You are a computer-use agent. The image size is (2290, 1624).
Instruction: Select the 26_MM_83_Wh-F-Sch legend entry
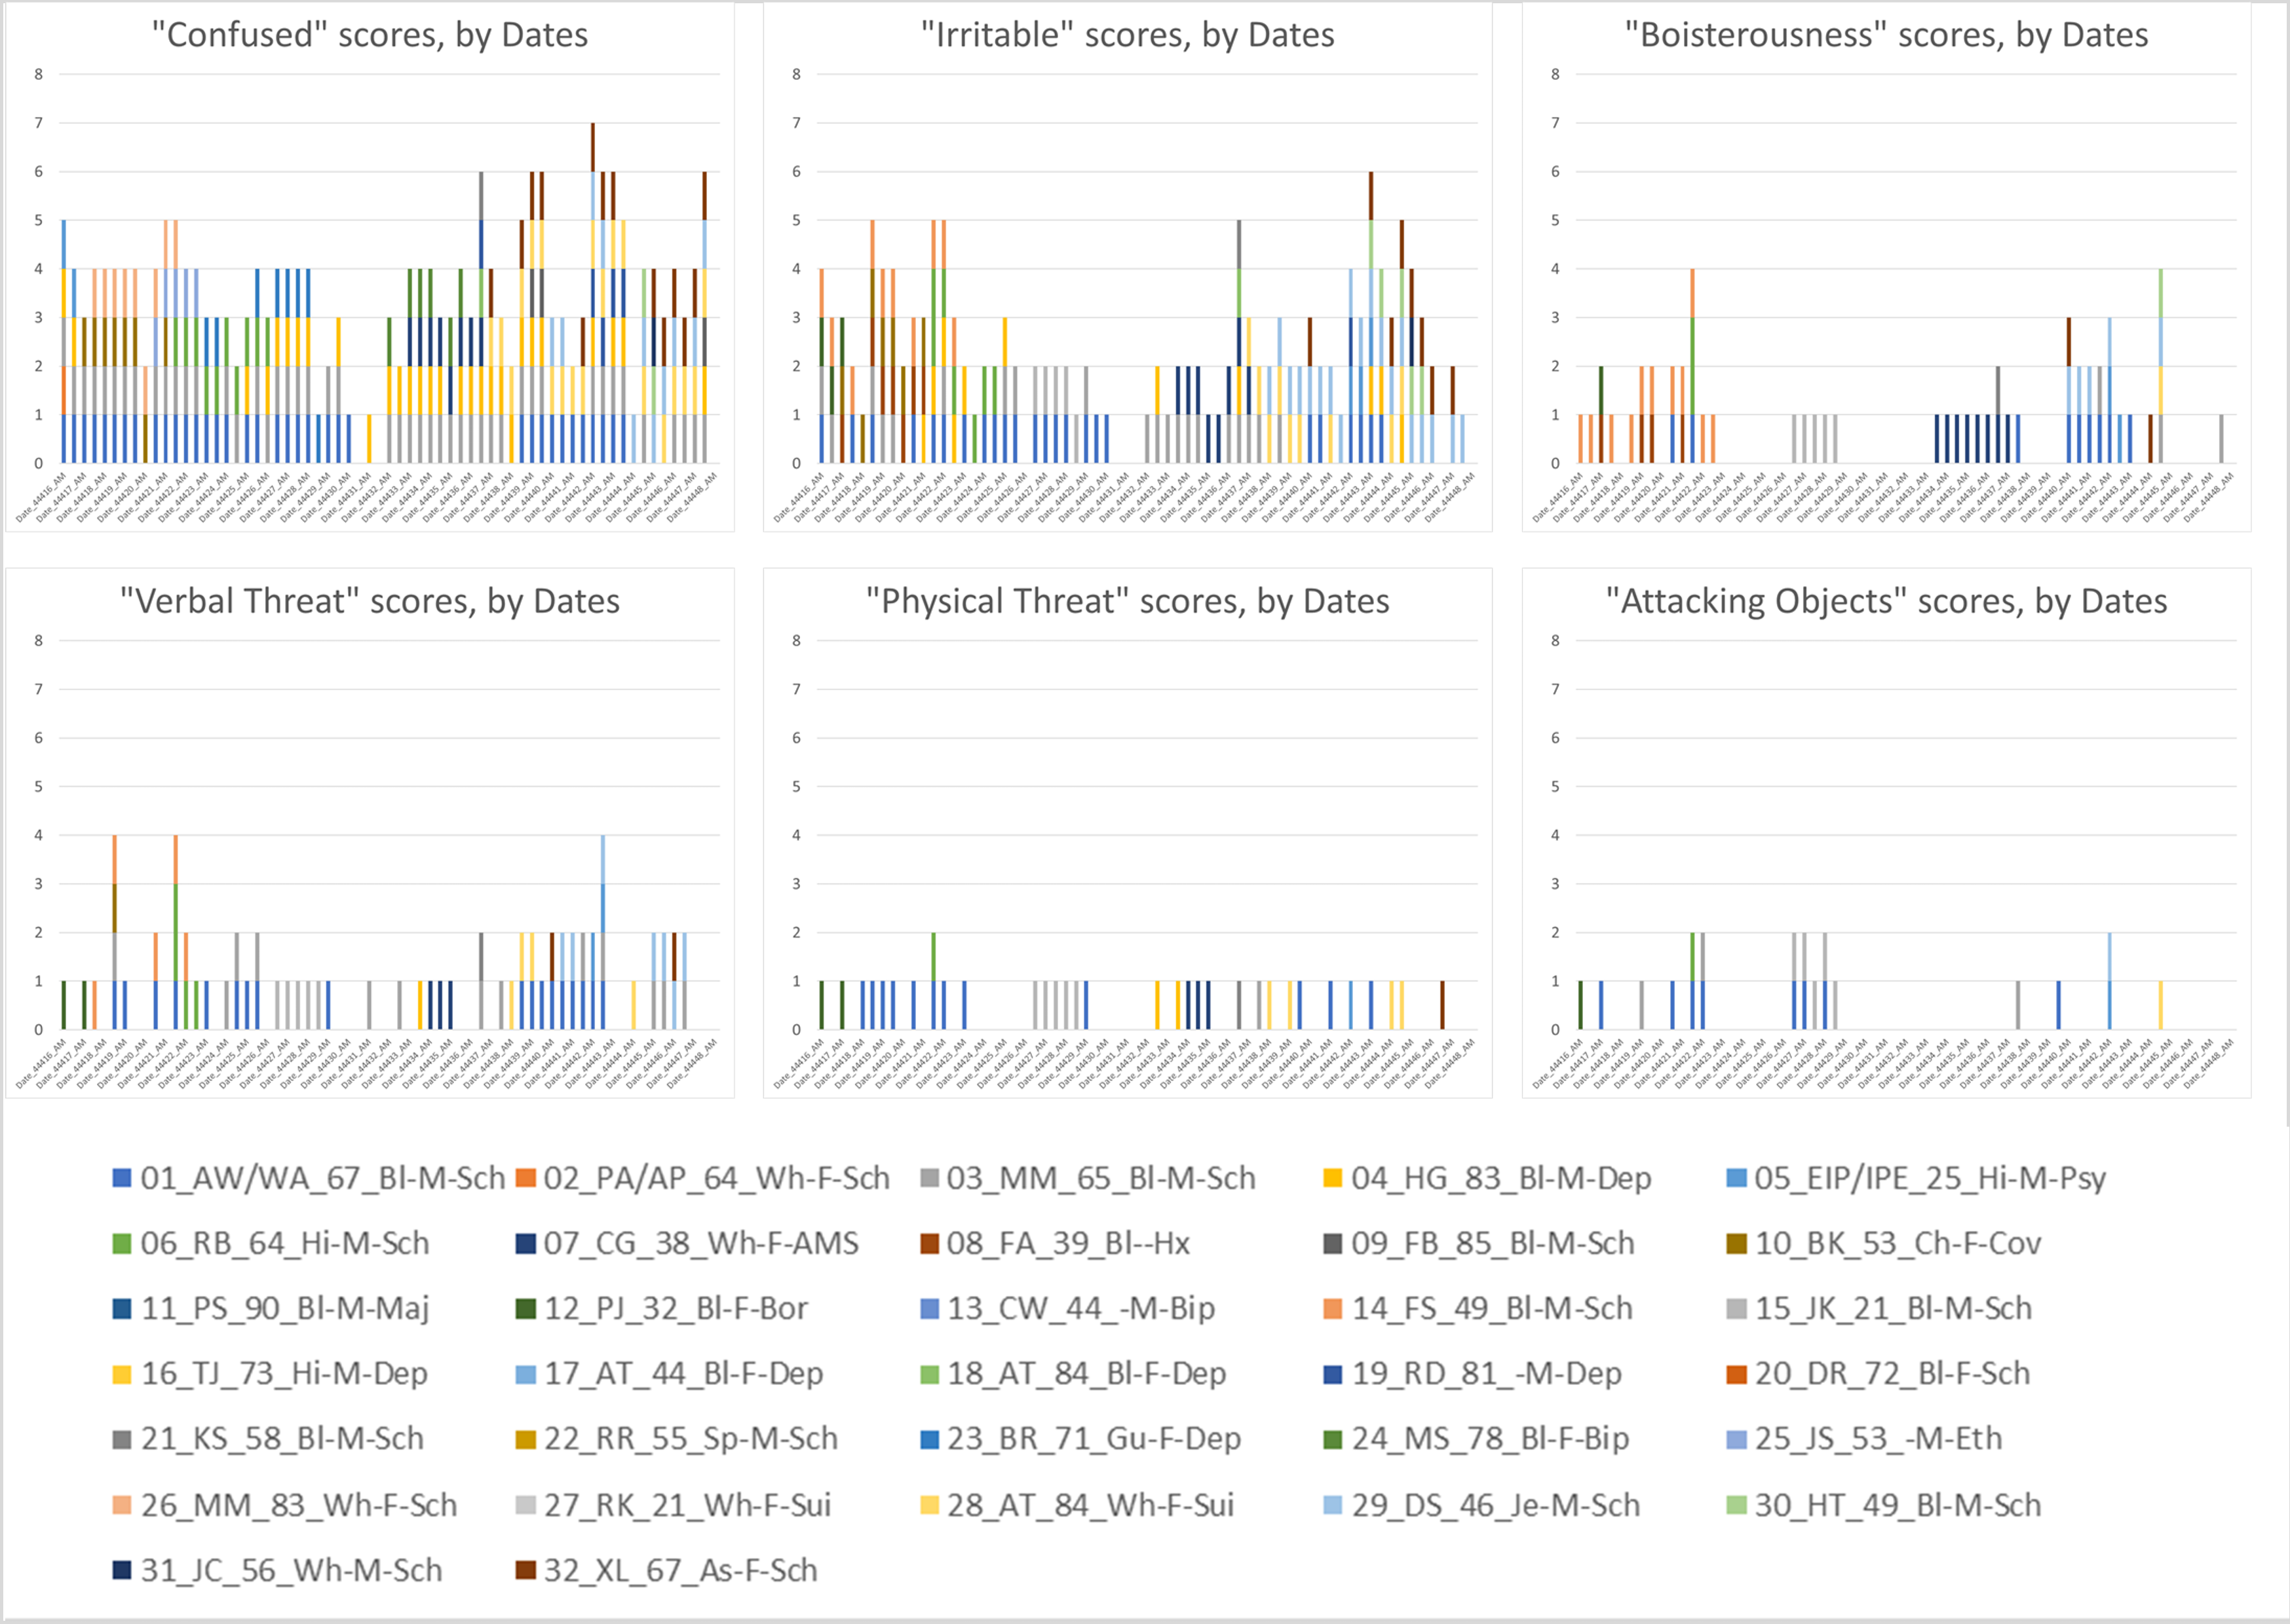click(298, 1505)
